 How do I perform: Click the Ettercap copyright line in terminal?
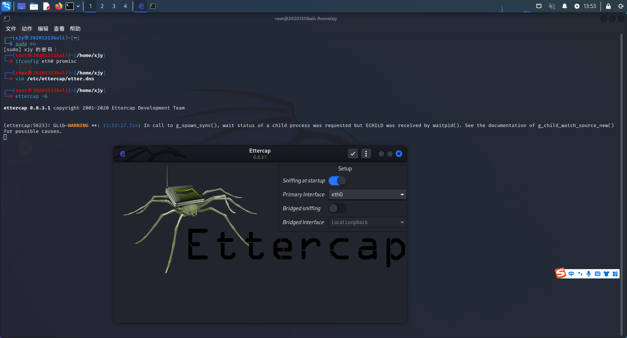[x=94, y=108]
